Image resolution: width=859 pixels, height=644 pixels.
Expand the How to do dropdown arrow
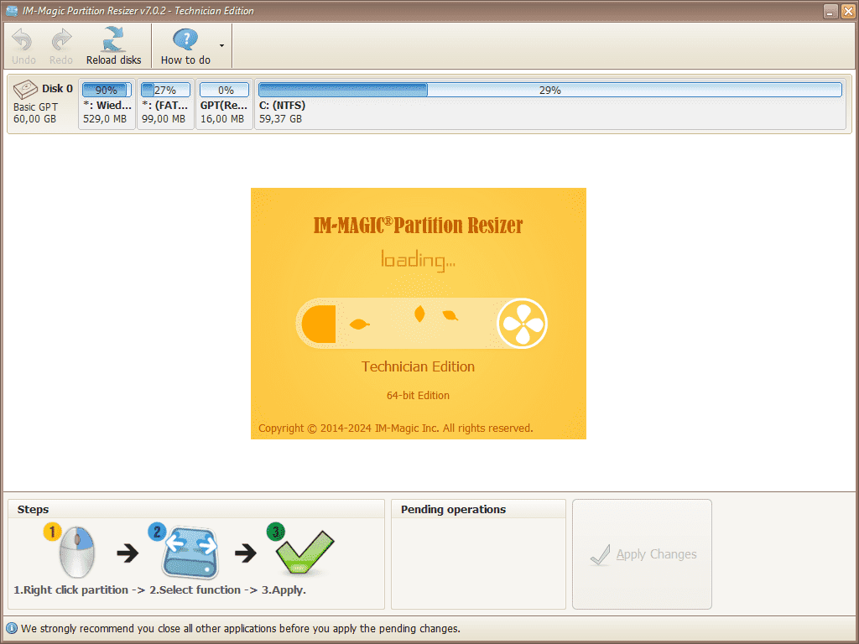coord(221,45)
